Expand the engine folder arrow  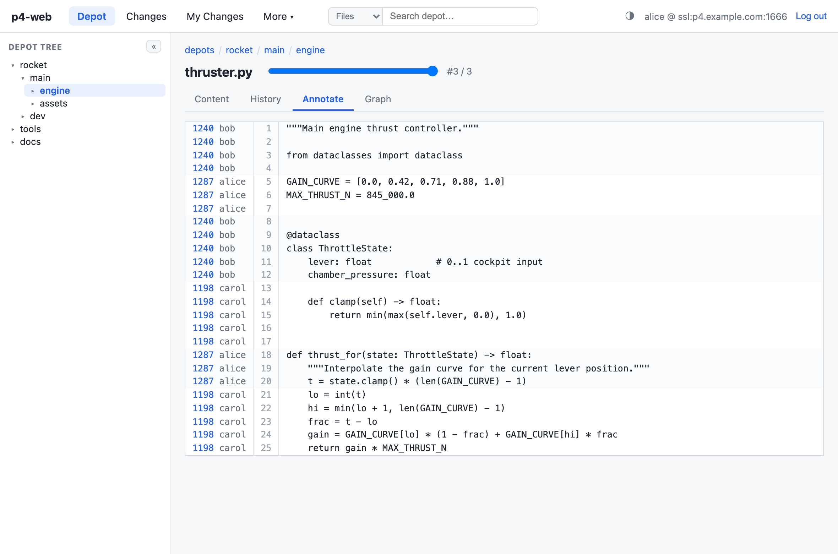tap(33, 91)
